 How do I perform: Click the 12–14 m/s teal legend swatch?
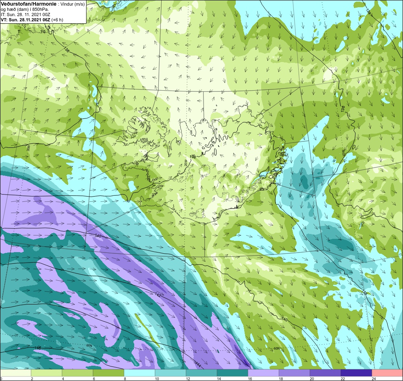[201, 373]
